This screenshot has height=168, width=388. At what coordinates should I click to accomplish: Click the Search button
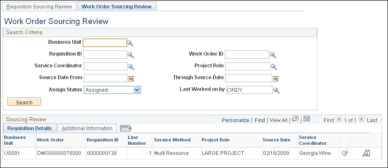(24, 102)
